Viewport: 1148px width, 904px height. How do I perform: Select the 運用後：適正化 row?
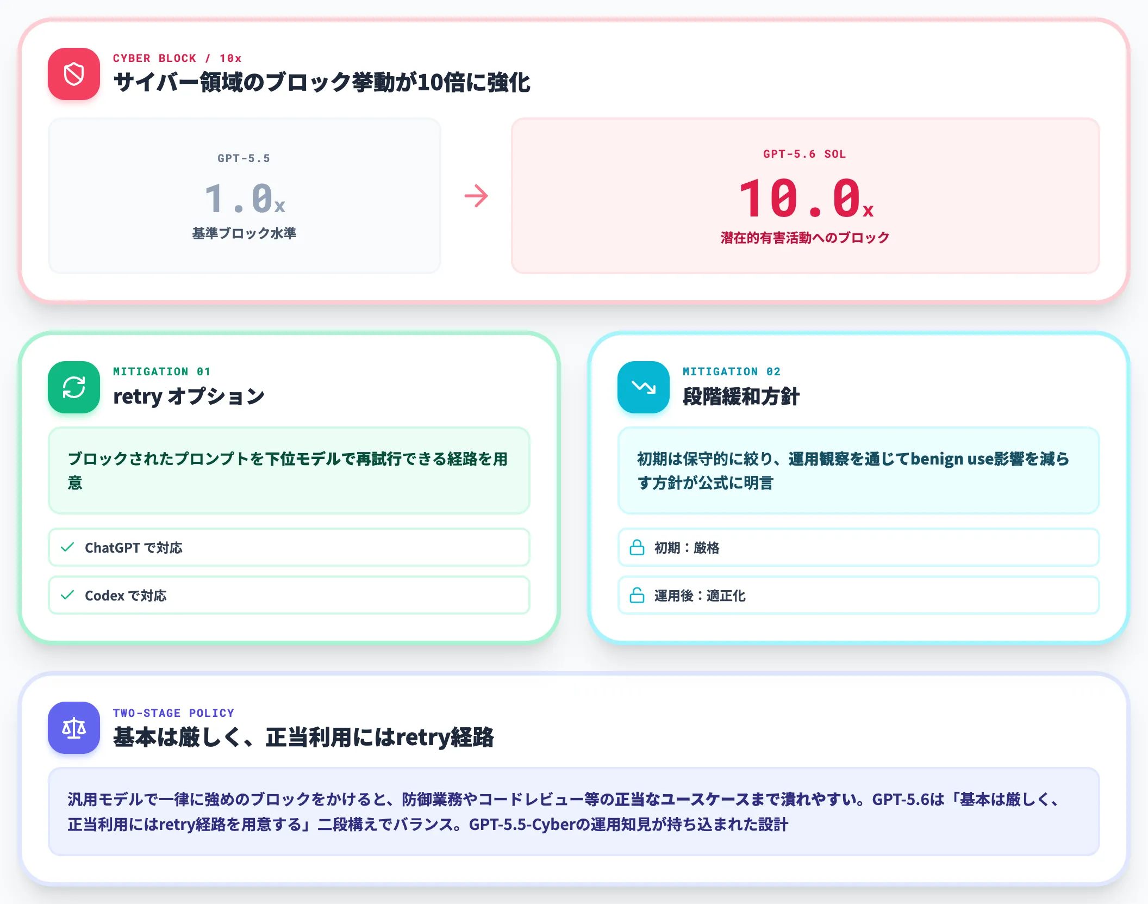[859, 595]
